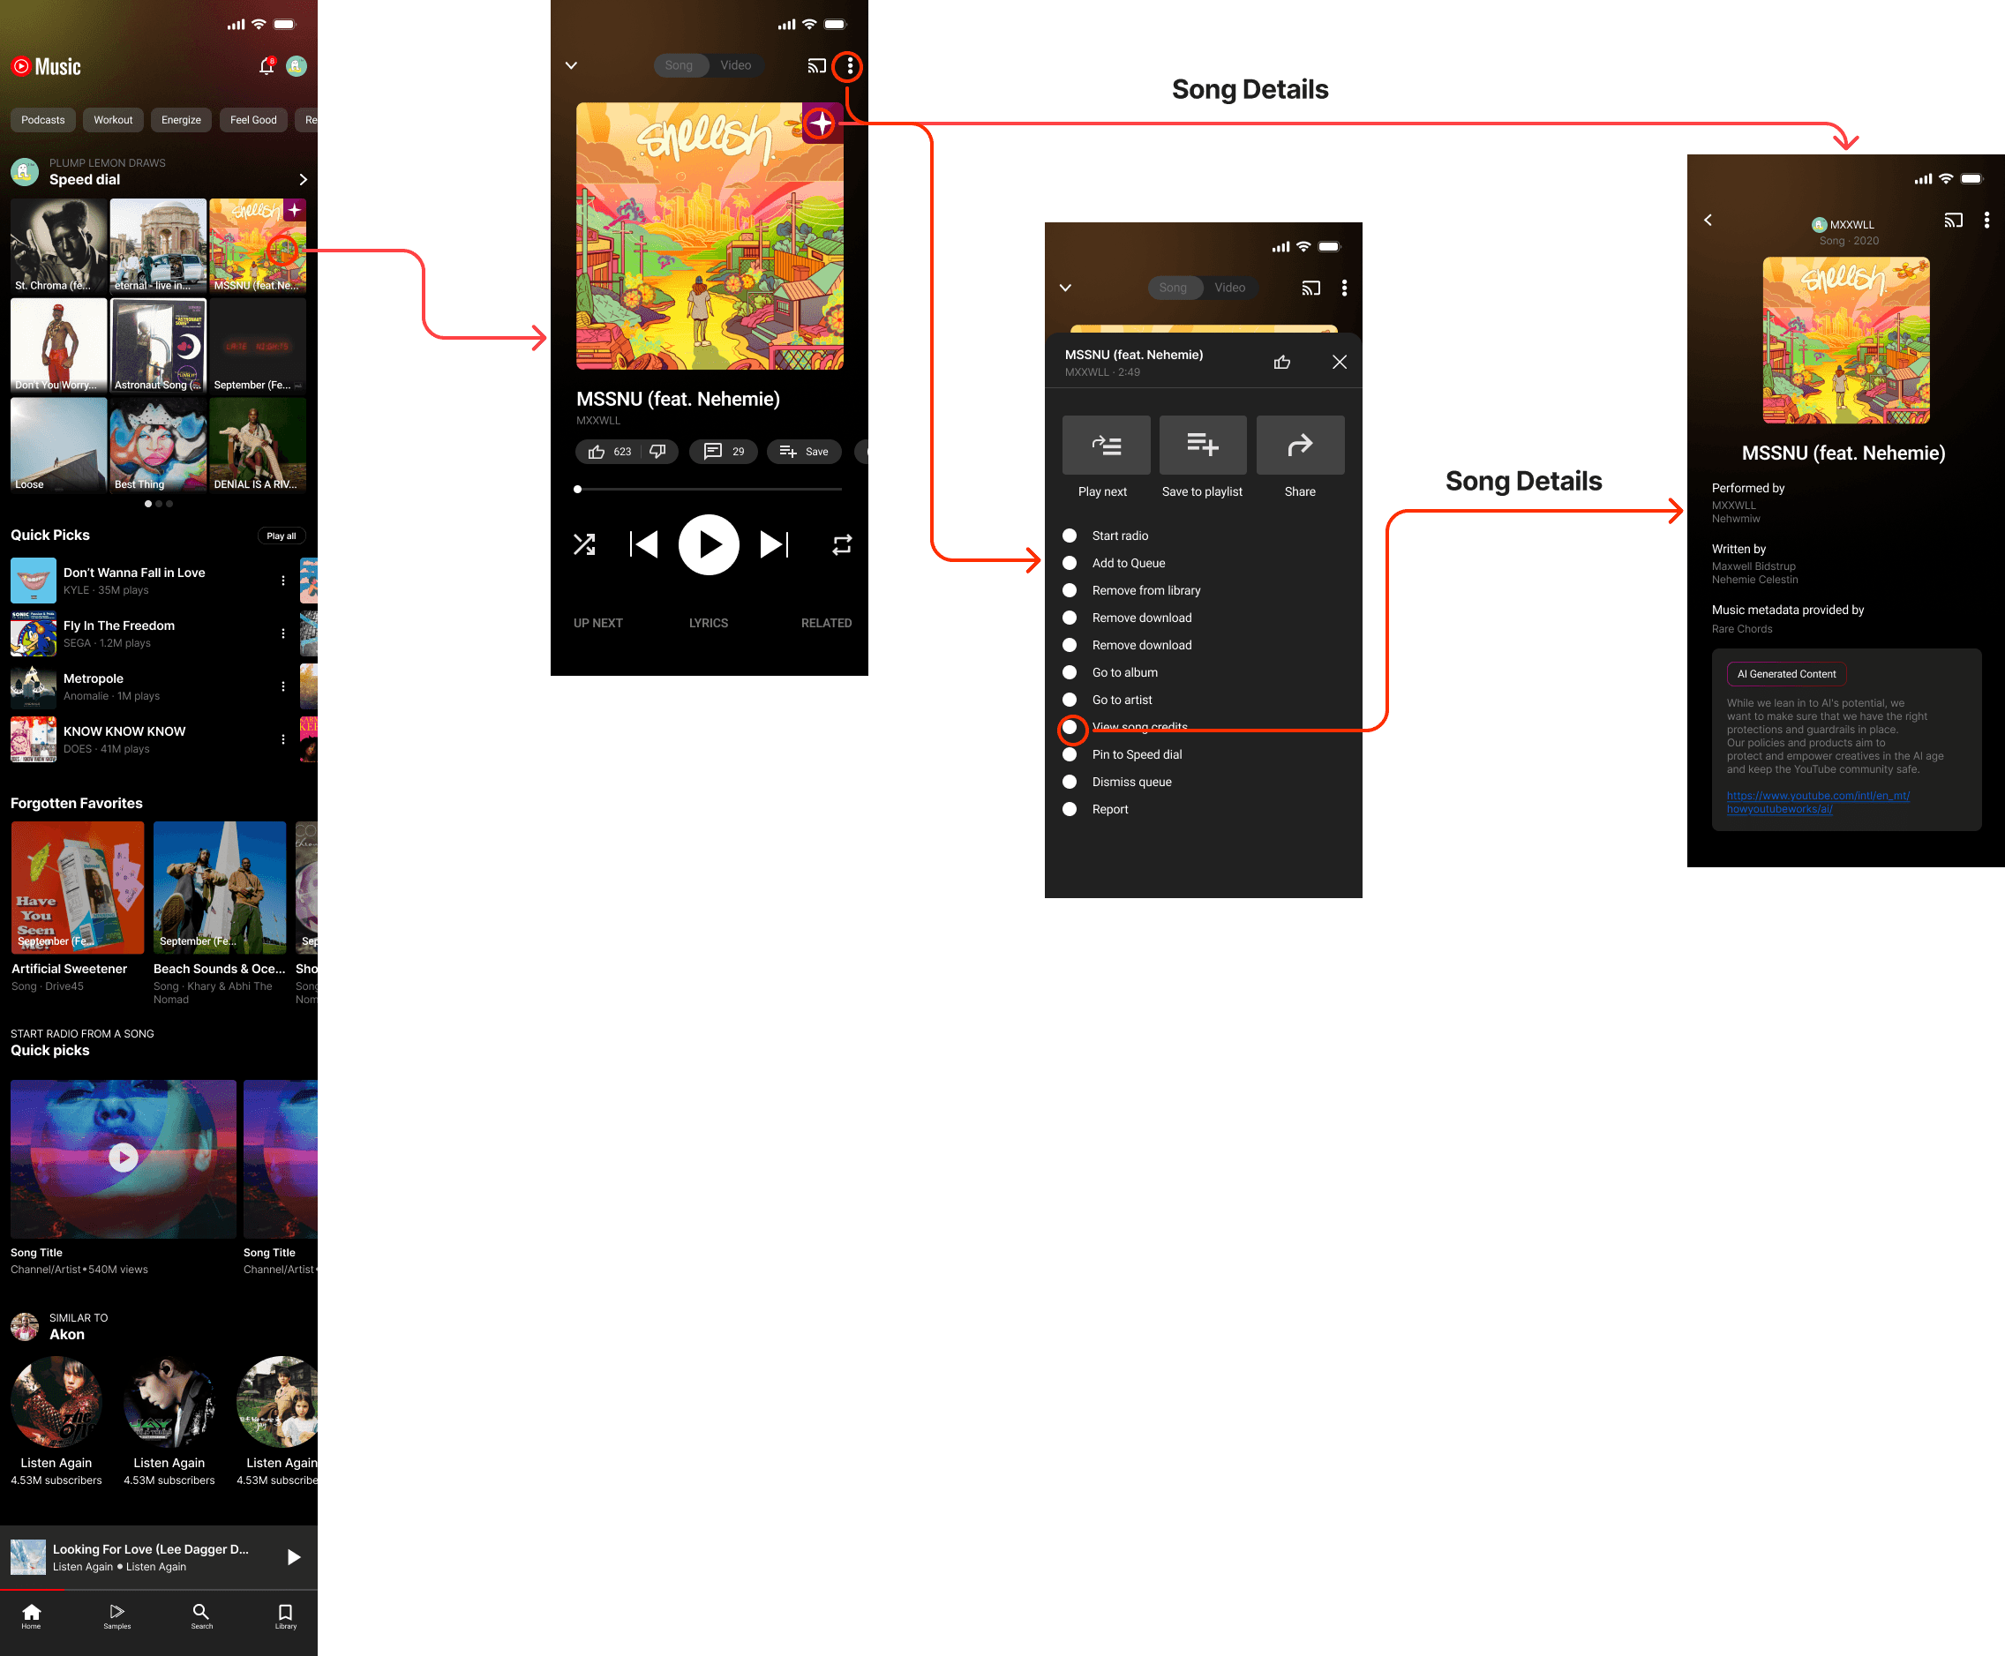Open the Best Thing thumbnail in Speed dial

coord(157,444)
